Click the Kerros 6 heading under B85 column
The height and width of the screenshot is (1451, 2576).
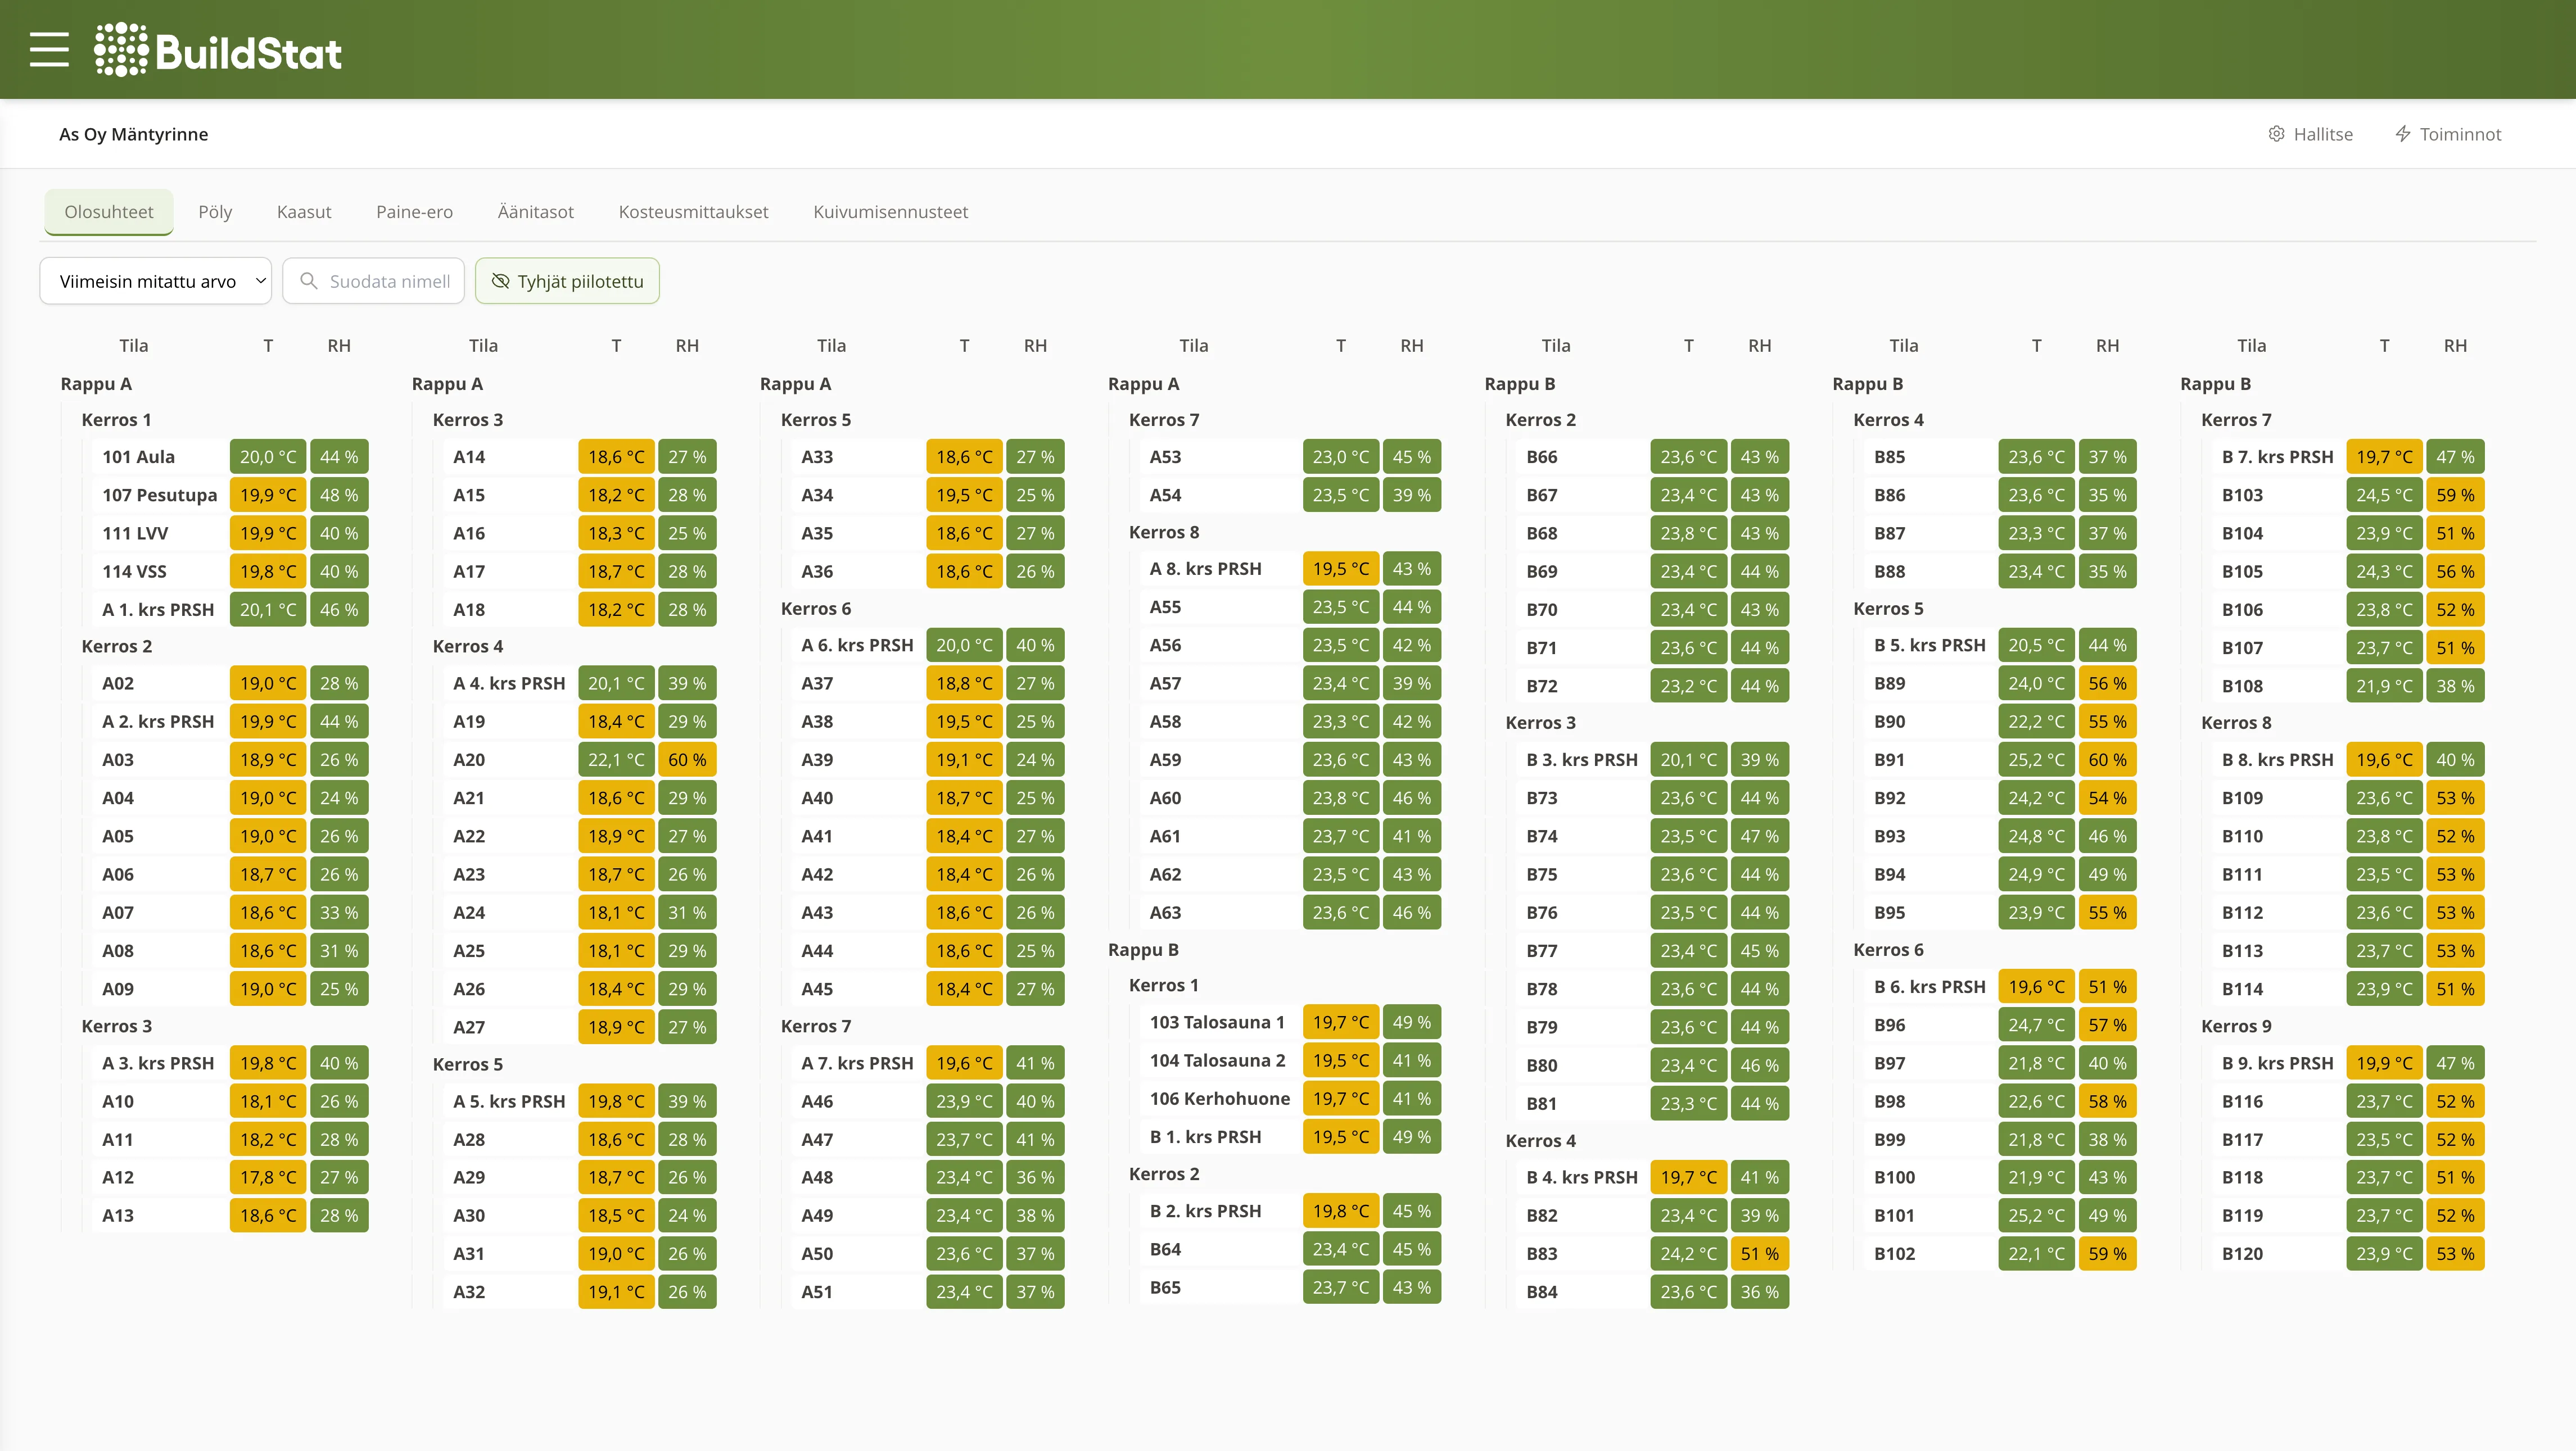1888,949
